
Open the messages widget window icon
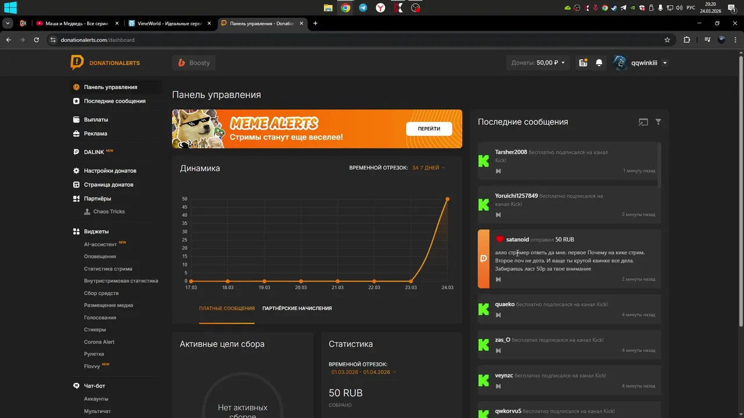pos(643,122)
